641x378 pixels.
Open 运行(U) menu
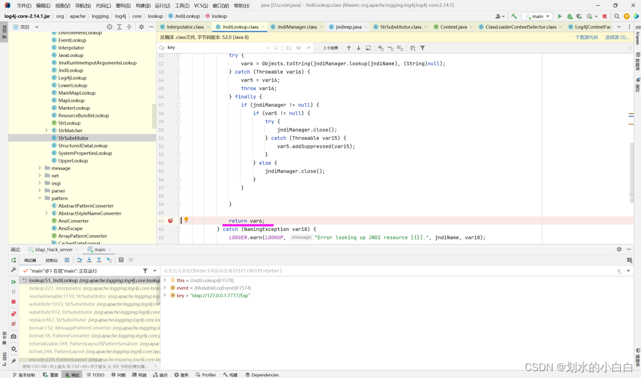coord(162,6)
